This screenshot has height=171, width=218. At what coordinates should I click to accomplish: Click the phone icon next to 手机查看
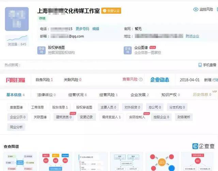click(200, 65)
